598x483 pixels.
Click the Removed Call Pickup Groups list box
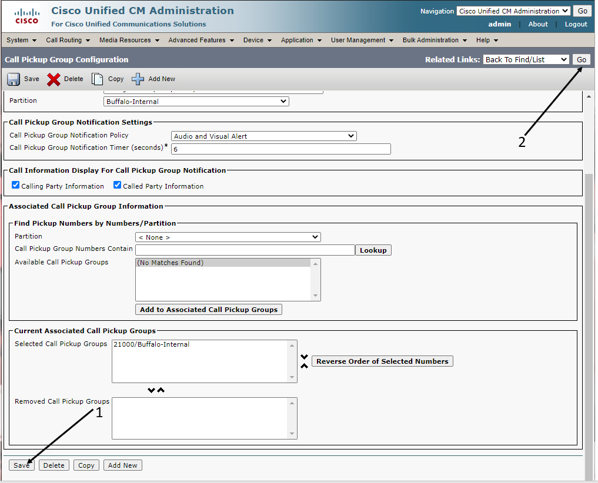click(x=205, y=418)
